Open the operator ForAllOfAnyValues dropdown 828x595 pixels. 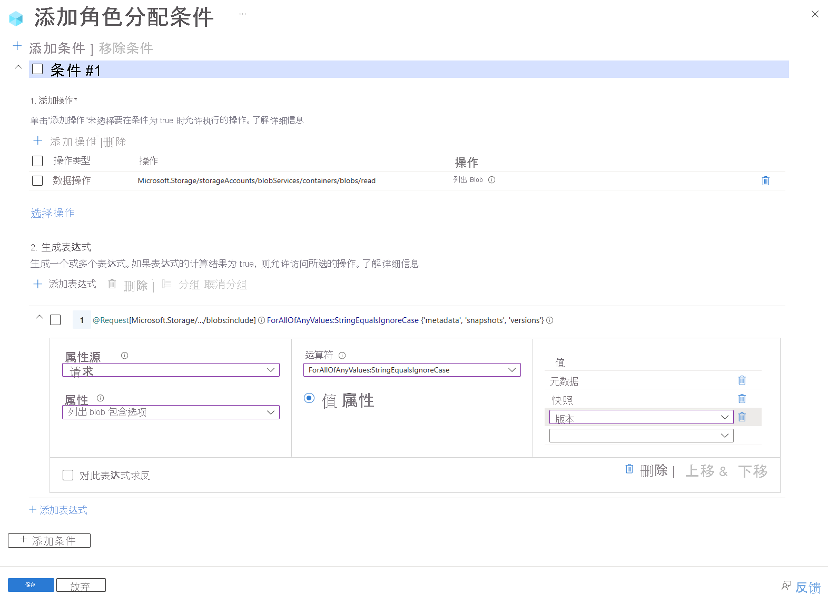click(412, 370)
